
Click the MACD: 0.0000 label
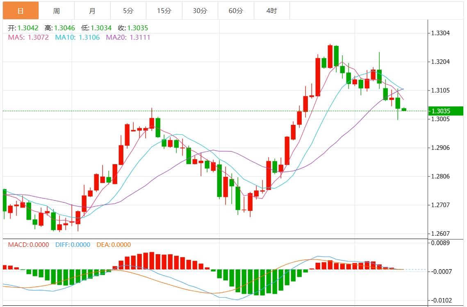point(28,245)
